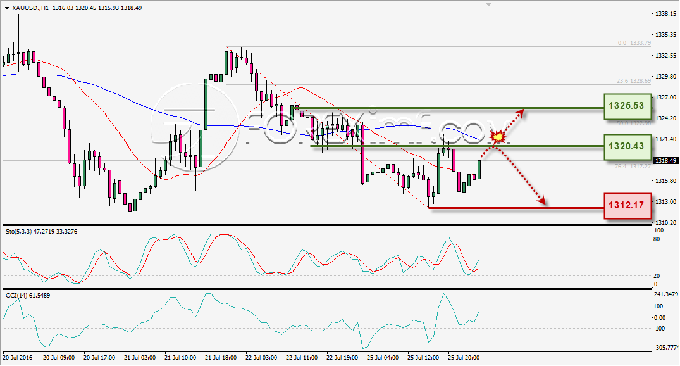Click the stochastic 80 level scale label
This screenshot has width=680, height=366.
pyautogui.click(x=657, y=239)
